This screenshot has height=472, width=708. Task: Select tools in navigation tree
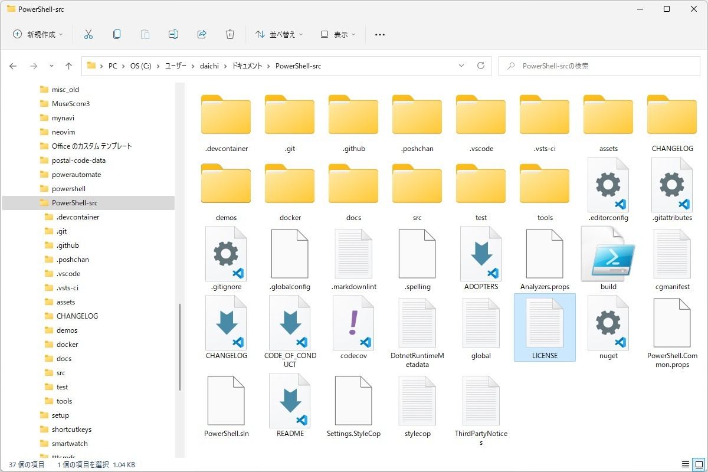(64, 401)
